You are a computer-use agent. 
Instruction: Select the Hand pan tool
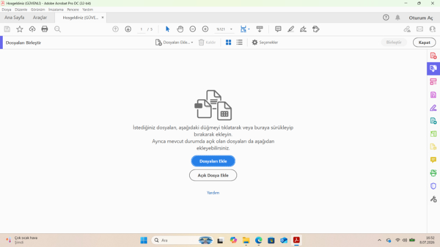[x=180, y=29]
